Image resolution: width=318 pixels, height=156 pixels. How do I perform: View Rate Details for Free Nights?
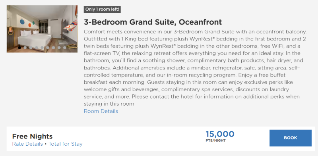(x=27, y=144)
